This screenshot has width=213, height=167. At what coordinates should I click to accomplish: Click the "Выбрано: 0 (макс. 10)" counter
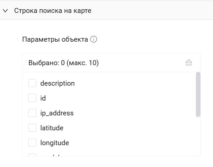click(63, 63)
